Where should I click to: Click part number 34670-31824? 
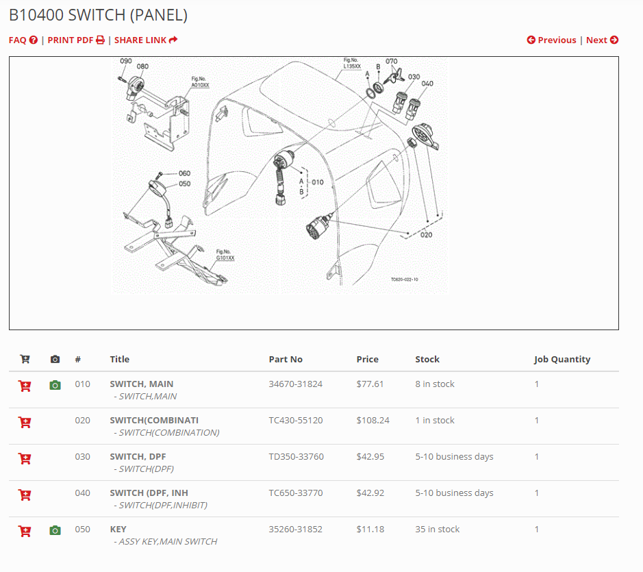coord(295,384)
